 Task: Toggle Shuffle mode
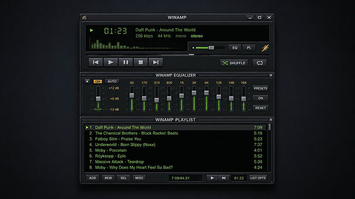pos(234,63)
